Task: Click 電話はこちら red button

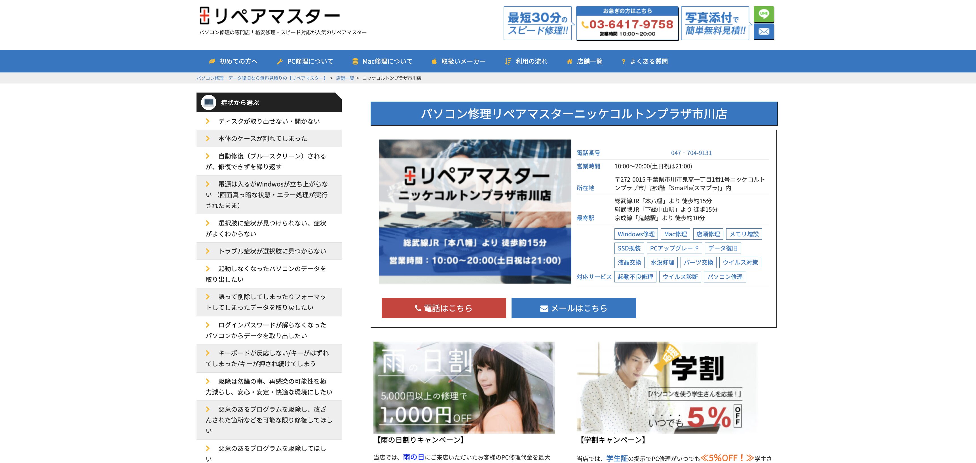Action: [444, 308]
